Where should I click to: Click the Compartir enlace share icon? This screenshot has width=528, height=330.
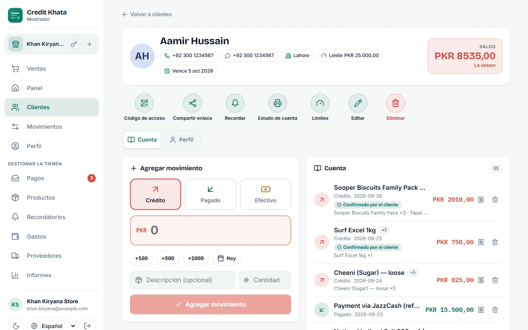[193, 103]
